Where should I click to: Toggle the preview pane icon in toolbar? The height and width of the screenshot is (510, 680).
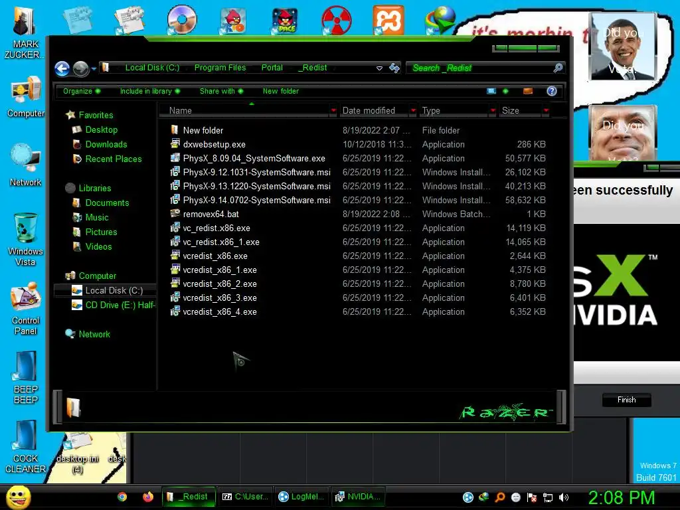click(528, 90)
